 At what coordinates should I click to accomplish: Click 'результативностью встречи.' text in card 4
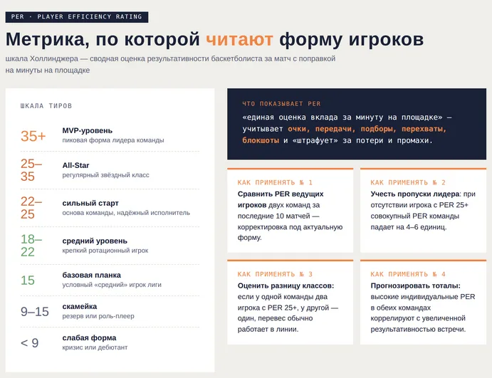tap(418, 330)
